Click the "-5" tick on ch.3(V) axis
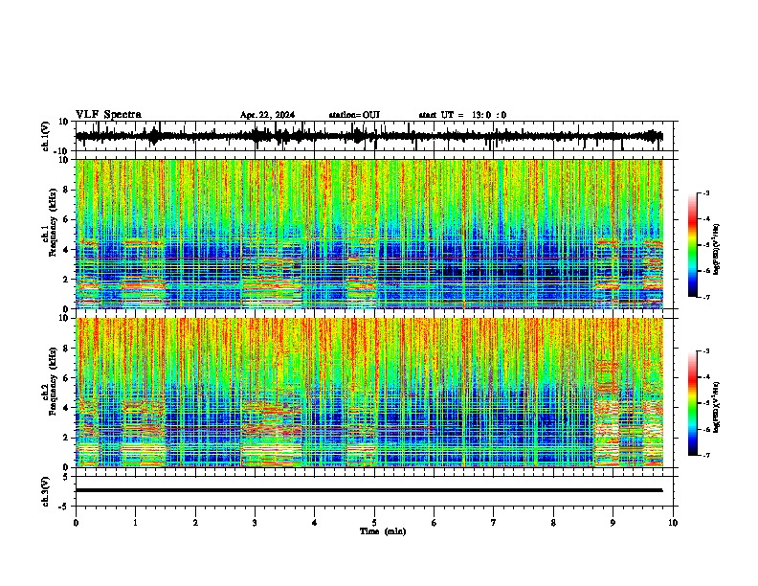This screenshot has width=758, height=586. (64, 507)
